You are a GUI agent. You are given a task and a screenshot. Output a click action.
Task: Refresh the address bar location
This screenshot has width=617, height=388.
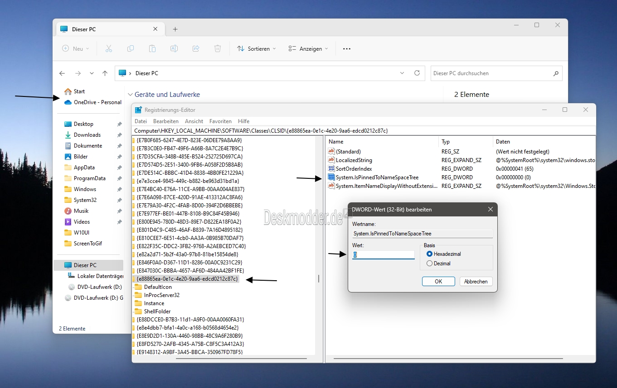point(417,73)
